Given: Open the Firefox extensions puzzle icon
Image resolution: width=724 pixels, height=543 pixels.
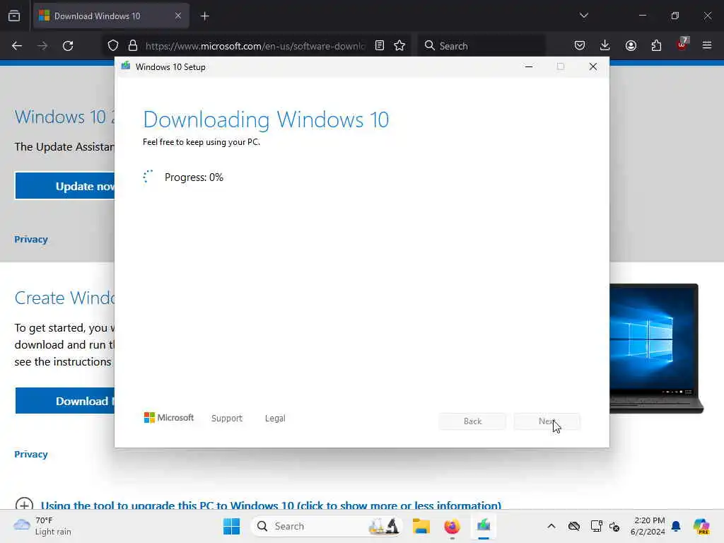Looking at the screenshot, I should tap(656, 45).
